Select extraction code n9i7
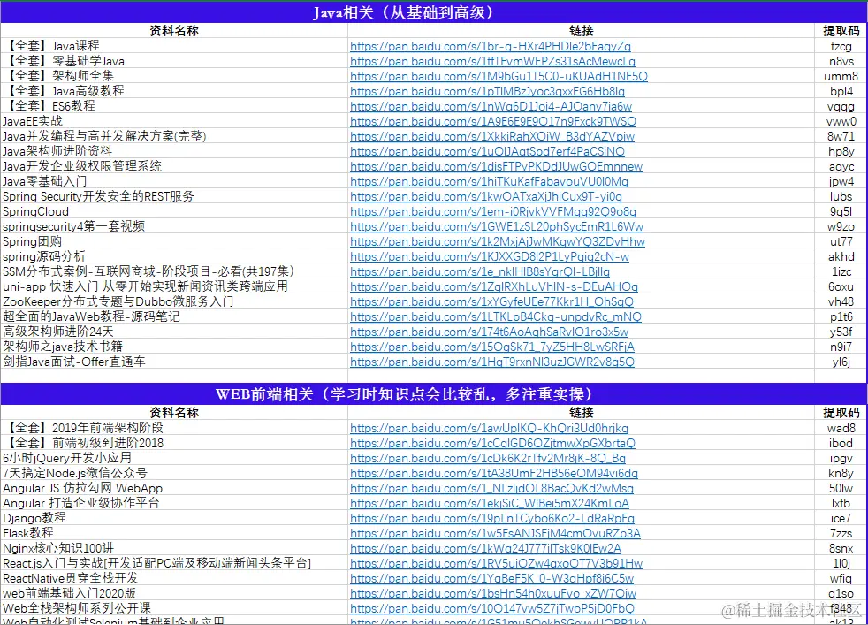Viewport: 868px width, 625px height. click(x=841, y=347)
